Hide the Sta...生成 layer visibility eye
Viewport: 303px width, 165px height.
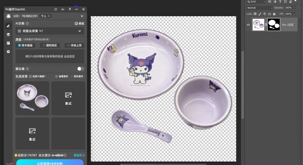point(248,25)
